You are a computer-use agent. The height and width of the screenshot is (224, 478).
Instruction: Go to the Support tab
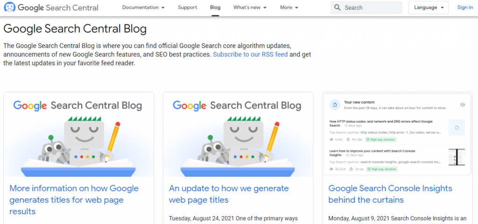click(188, 7)
